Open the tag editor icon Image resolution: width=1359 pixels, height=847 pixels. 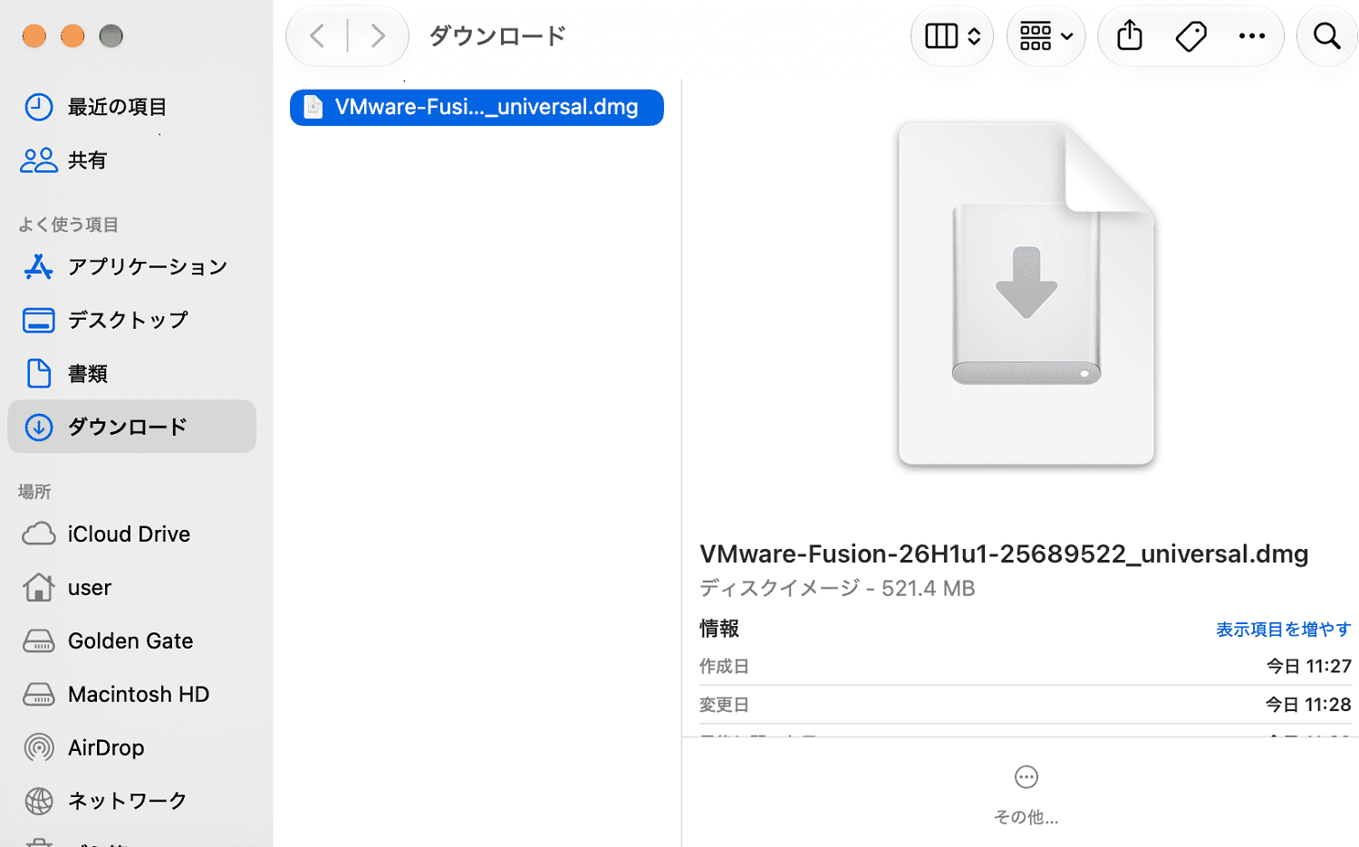coord(1191,36)
